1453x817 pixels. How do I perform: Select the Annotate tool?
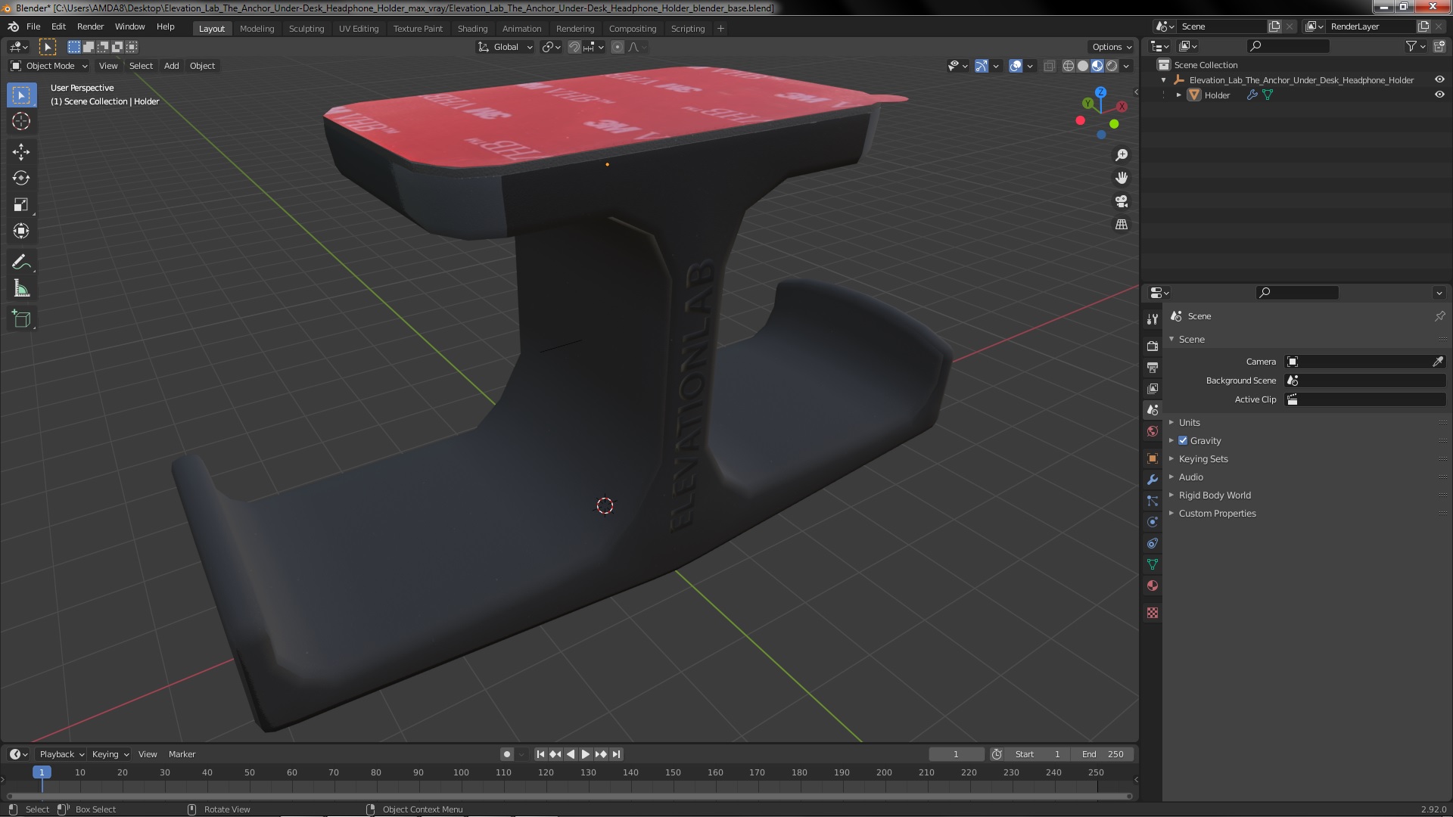click(x=21, y=262)
